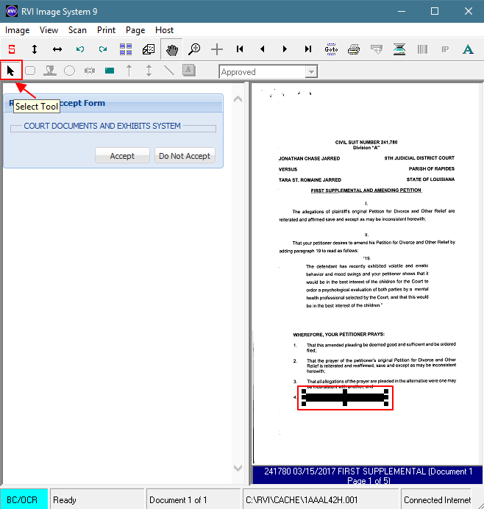Open the thumbnails grid view
The height and width of the screenshot is (509, 484).
tap(126, 49)
